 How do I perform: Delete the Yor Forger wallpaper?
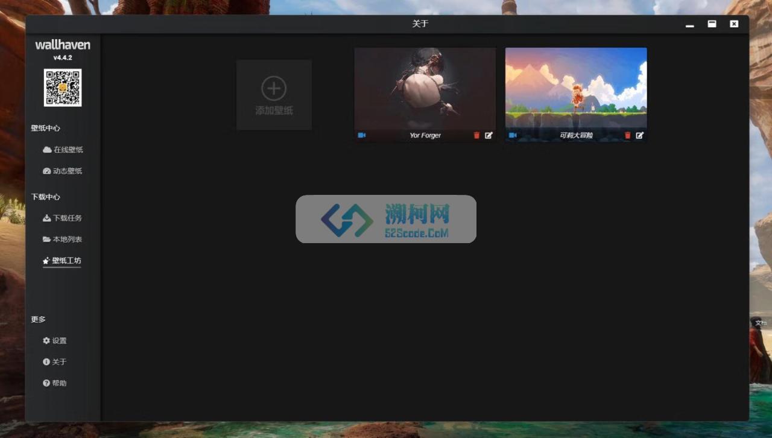click(x=476, y=135)
